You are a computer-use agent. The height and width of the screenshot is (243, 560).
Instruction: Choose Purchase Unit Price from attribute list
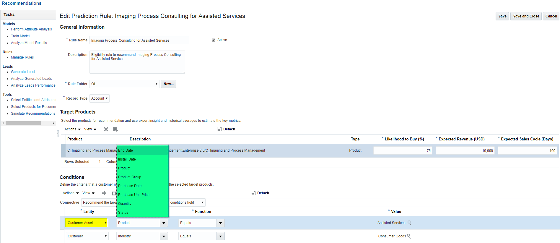(142, 195)
